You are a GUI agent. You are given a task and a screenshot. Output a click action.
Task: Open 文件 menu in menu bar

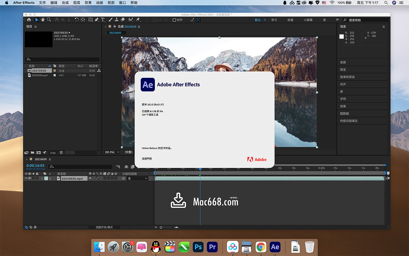point(42,3)
